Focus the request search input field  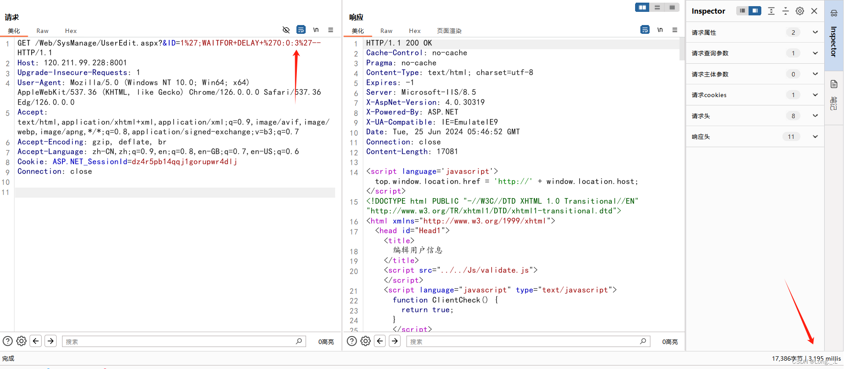coord(184,341)
